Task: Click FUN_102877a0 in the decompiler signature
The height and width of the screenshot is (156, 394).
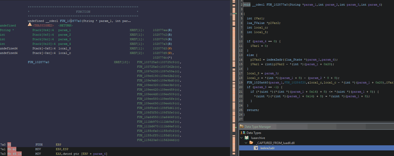Action: coord(277,5)
